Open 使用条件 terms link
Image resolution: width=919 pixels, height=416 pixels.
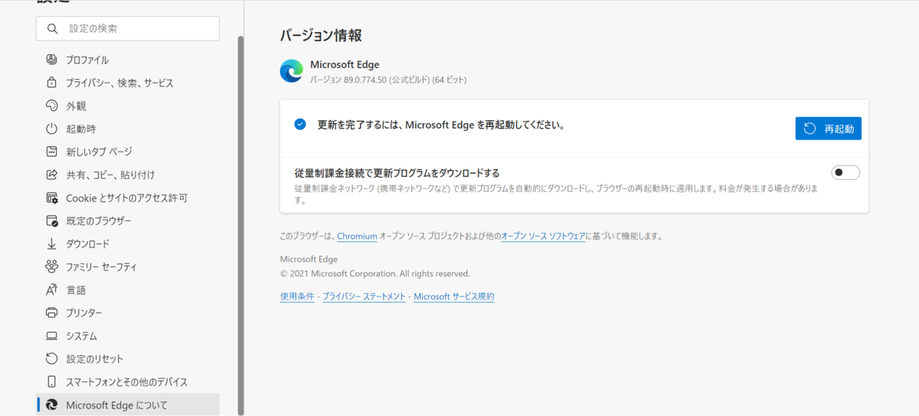[297, 296]
